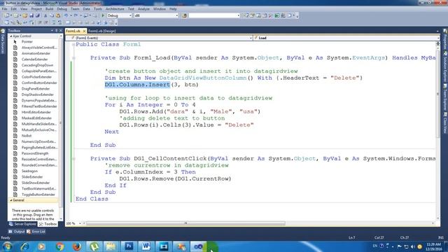The width and height of the screenshot is (448, 252).
Task: Open uTorrent from the taskbar
Action: [x=94, y=246]
